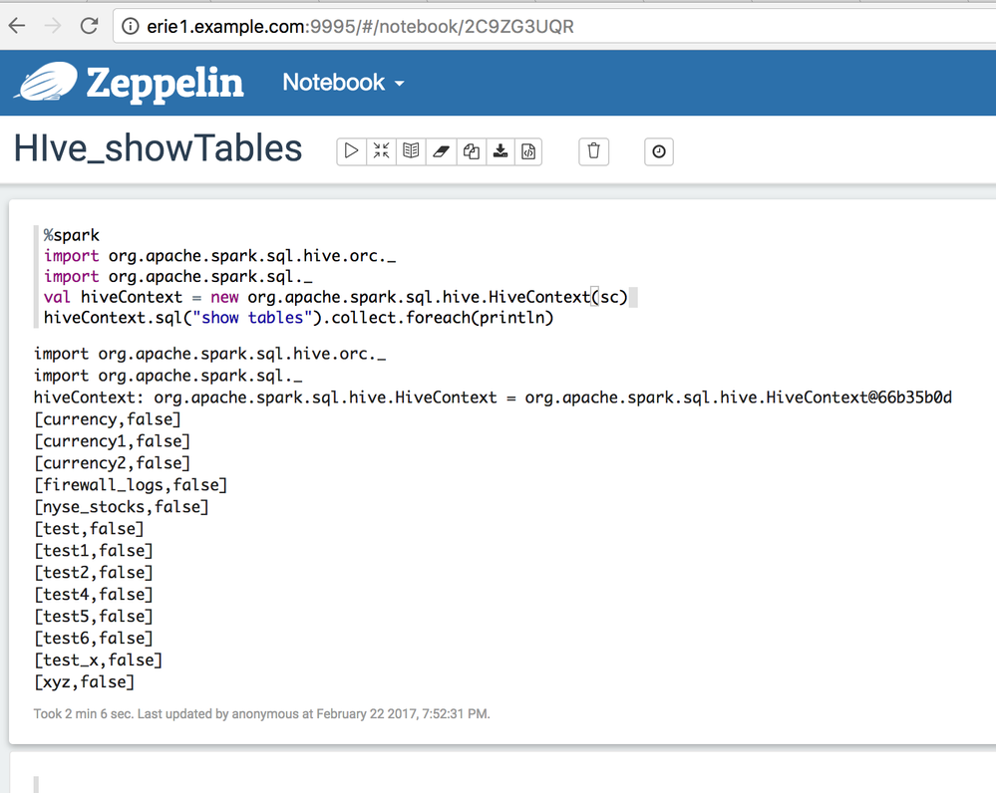This screenshot has height=793, width=996.
Task: Export the notebook with the download icon
Action: 500,150
